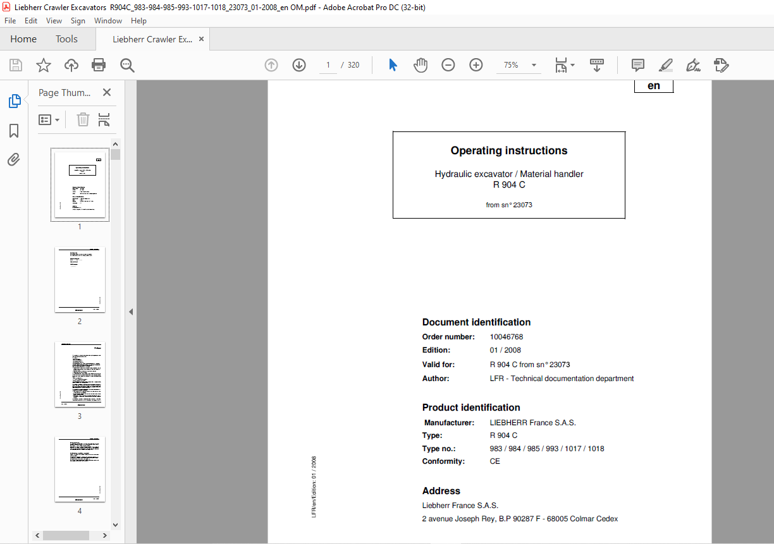Viewport: 774px width, 544px height.
Task: Select the Highlight text pen tool
Action: [x=665, y=65]
